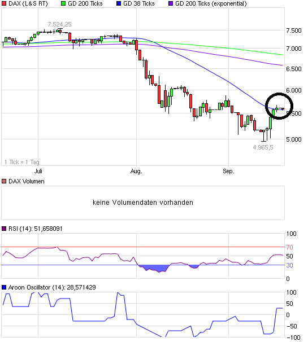Select the 'DAX (L&S RT)' legend label
Viewport: 308px width, 342px height.
[28, 3]
